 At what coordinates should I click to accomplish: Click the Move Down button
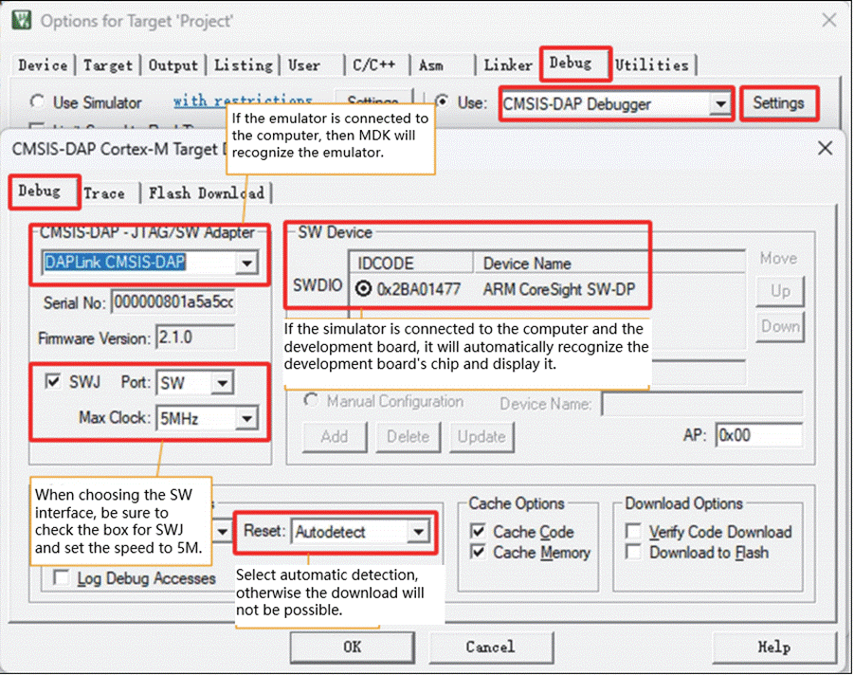pos(779,326)
